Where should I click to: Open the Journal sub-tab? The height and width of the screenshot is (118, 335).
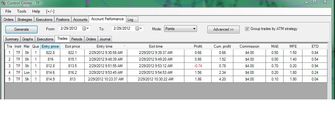[105, 39]
